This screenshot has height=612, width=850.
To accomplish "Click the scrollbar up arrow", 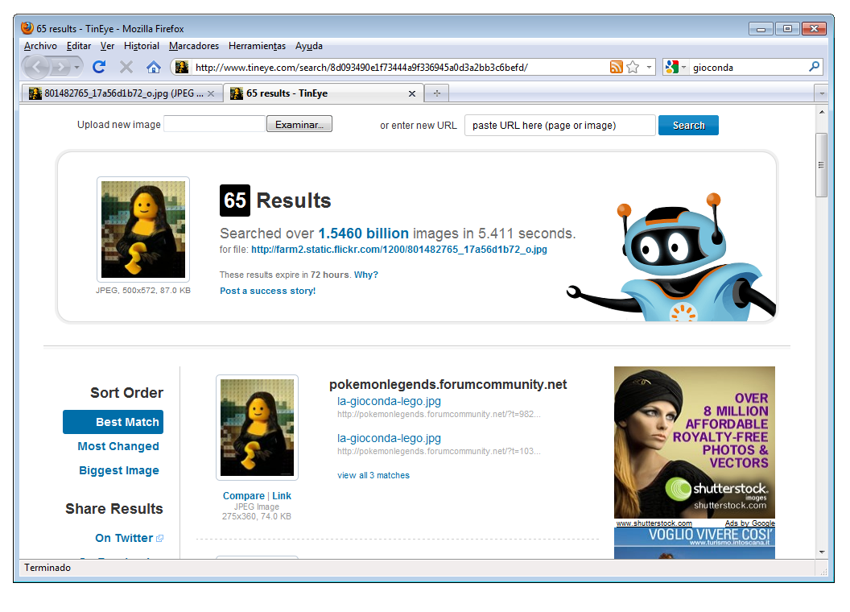I will click(x=822, y=112).
